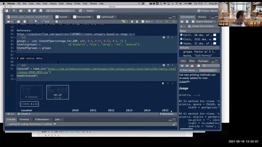Collapse the chunk starting on line 82
Image resolution: width=262 pixels, height=147 pixels.
(15, 38)
